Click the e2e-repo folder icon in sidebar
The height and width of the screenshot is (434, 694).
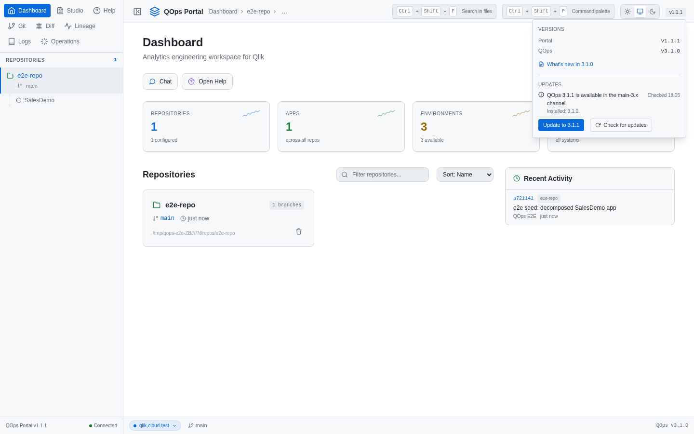10,76
